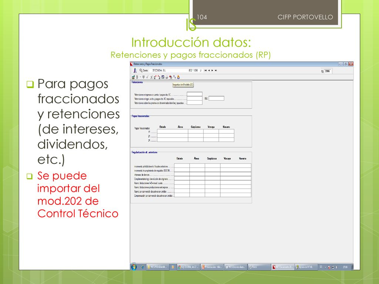Click the grey trash delete icon
379x284 pixels.
tap(137, 77)
